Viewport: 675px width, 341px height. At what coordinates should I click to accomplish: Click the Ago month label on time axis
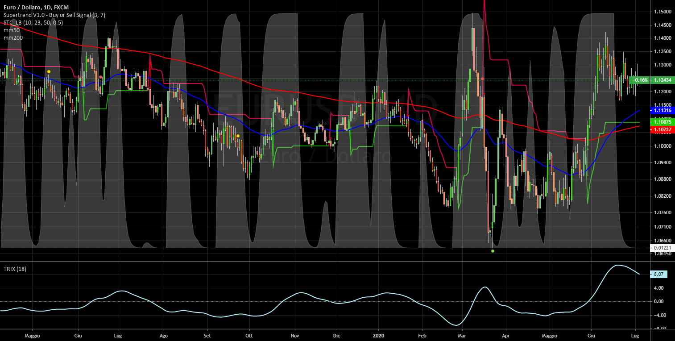pos(163,335)
